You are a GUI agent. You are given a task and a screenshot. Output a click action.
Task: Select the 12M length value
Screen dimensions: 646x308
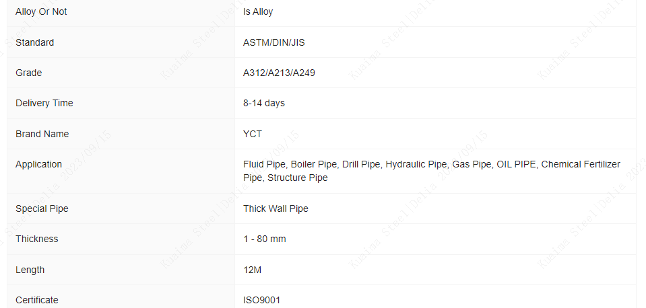252,270
